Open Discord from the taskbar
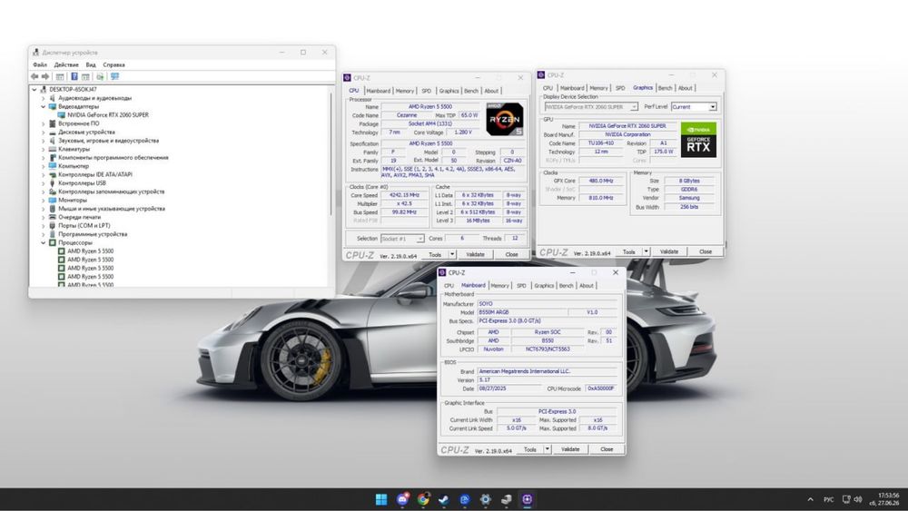908x511 pixels. click(x=402, y=499)
